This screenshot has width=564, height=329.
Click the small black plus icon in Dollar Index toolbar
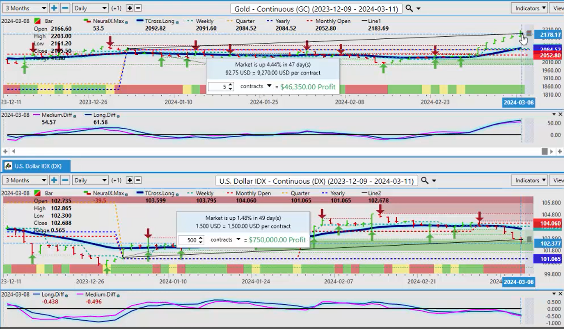pos(129,180)
